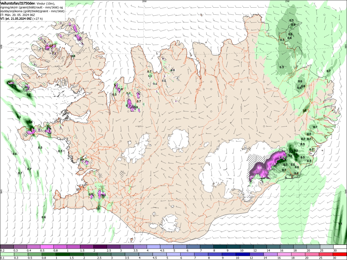Select the 'rigning/skúrir' legend description line
The image size is (347, 260).
click(32, 7)
